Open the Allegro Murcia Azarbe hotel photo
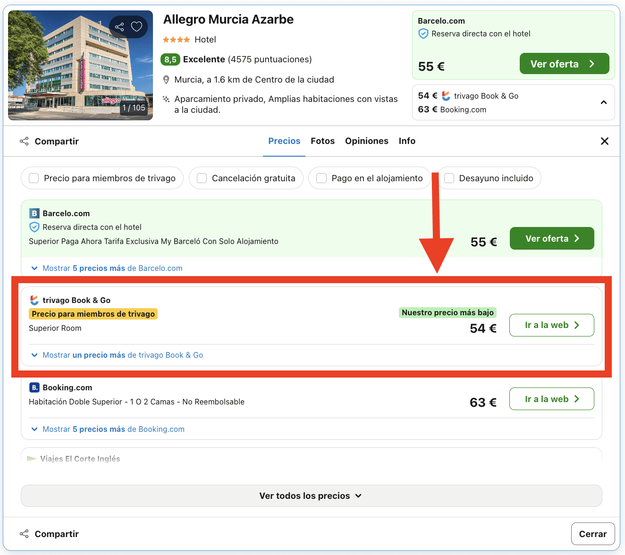 point(80,65)
